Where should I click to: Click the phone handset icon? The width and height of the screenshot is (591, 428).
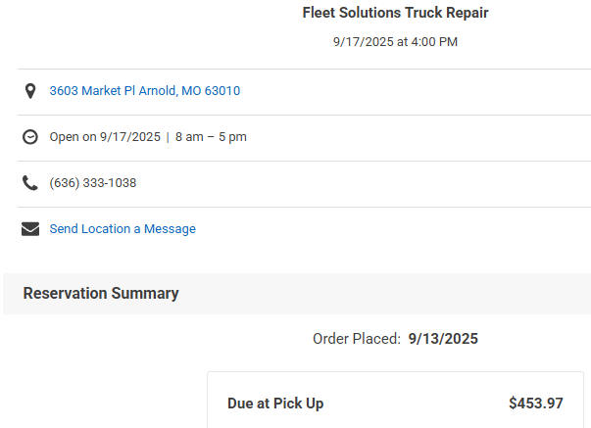point(30,183)
